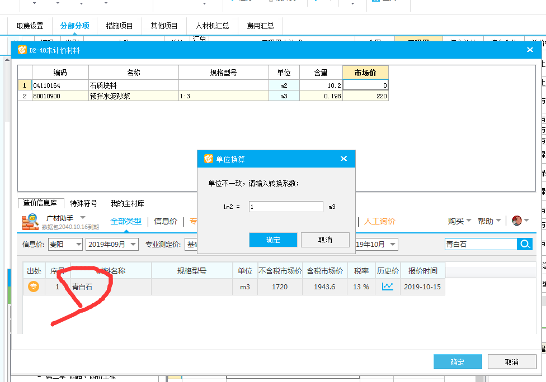Click the 市场价 cell showing 220
The height and width of the screenshot is (382, 546).
[x=365, y=96]
